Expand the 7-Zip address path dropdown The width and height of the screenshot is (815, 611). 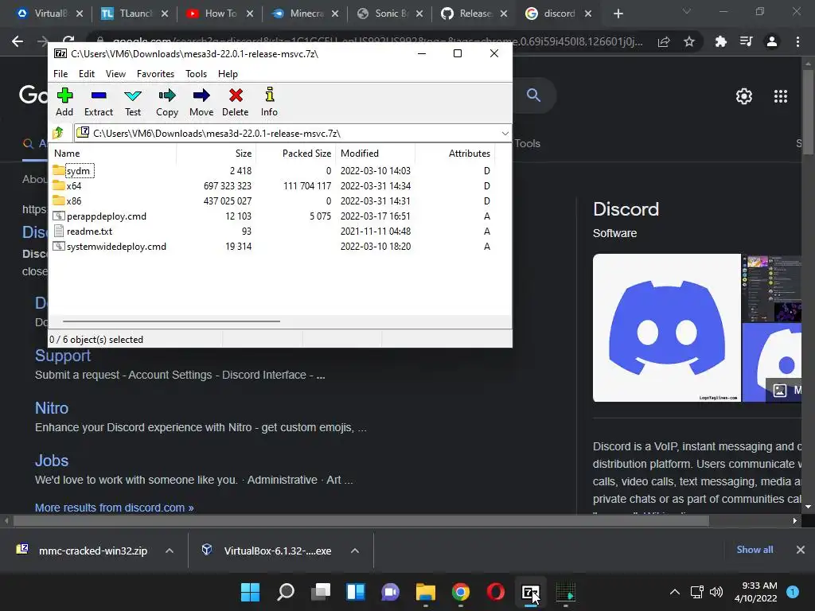coord(505,134)
